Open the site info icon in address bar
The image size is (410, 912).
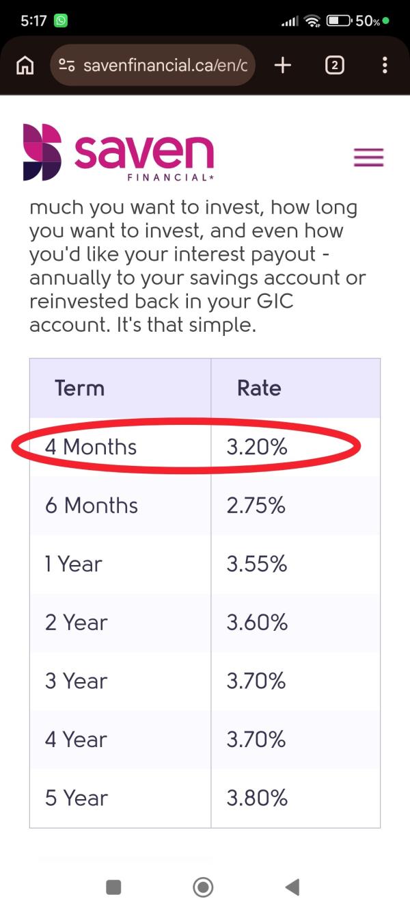point(66,66)
